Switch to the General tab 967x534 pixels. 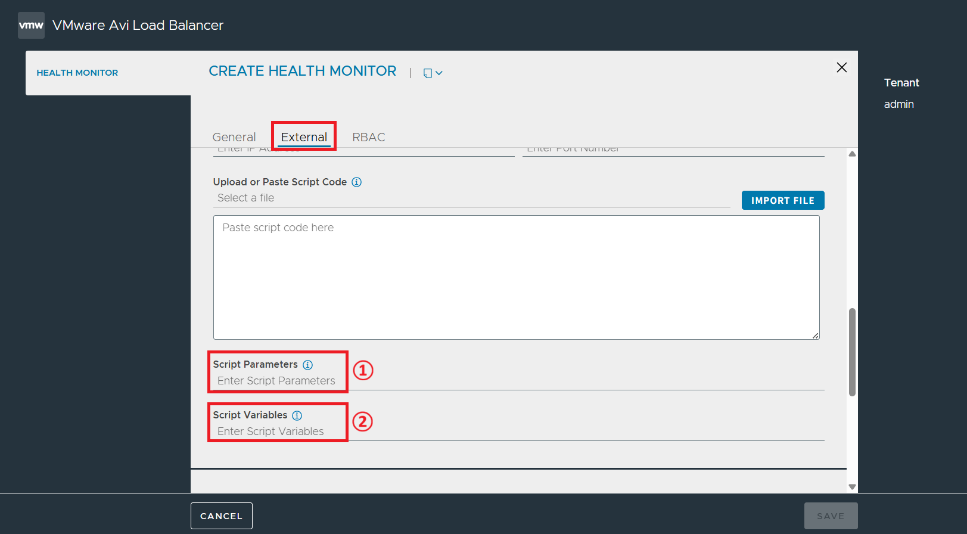234,137
